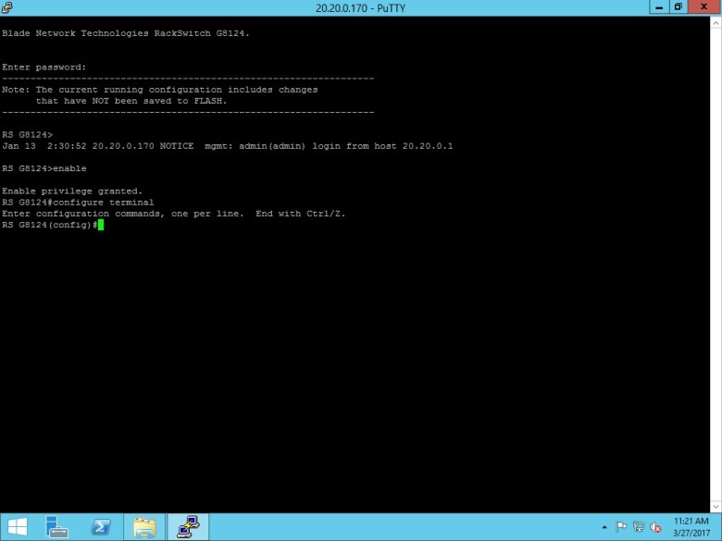The width and height of the screenshot is (722, 541).
Task: Click the "RS G8124>enable" command line
Action: tap(44, 168)
